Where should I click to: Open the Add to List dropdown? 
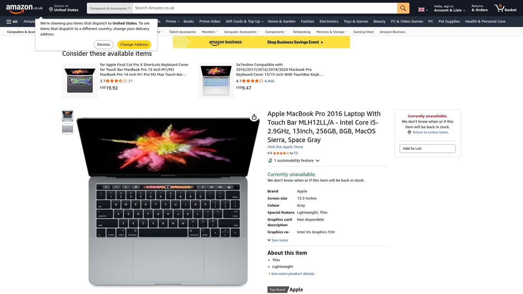pyautogui.click(x=428, y=149)
